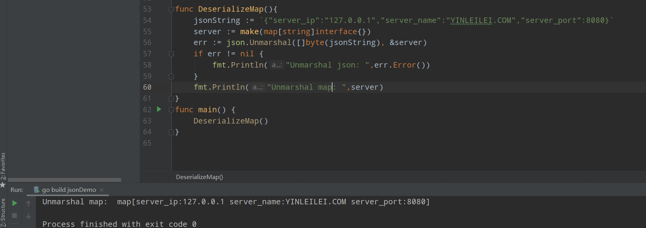Rerun go build jsonDemo with green play button
Image resolution: width=646 pixels, height=228 pixels.
point(14,203)
